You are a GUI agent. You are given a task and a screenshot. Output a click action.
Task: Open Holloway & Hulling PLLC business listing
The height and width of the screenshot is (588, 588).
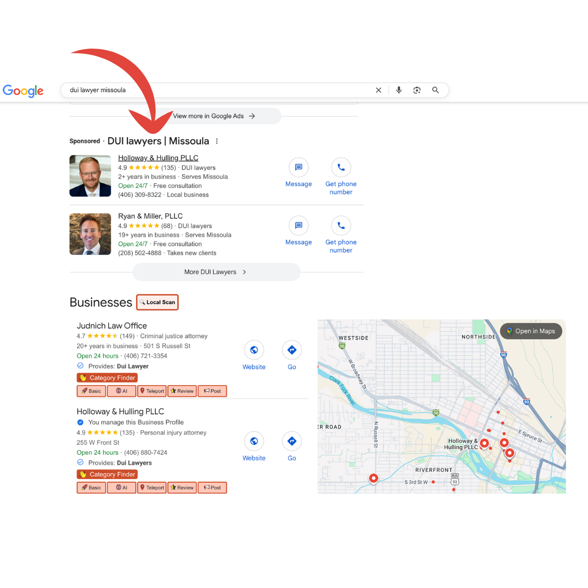pos(121,412)
